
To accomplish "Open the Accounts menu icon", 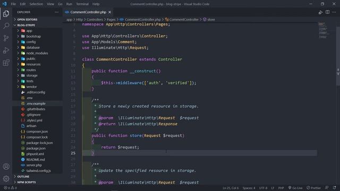I will 6,167.
